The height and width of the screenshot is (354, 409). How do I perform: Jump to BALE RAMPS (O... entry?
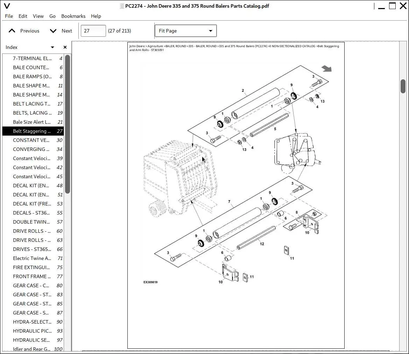pos(33,77)
